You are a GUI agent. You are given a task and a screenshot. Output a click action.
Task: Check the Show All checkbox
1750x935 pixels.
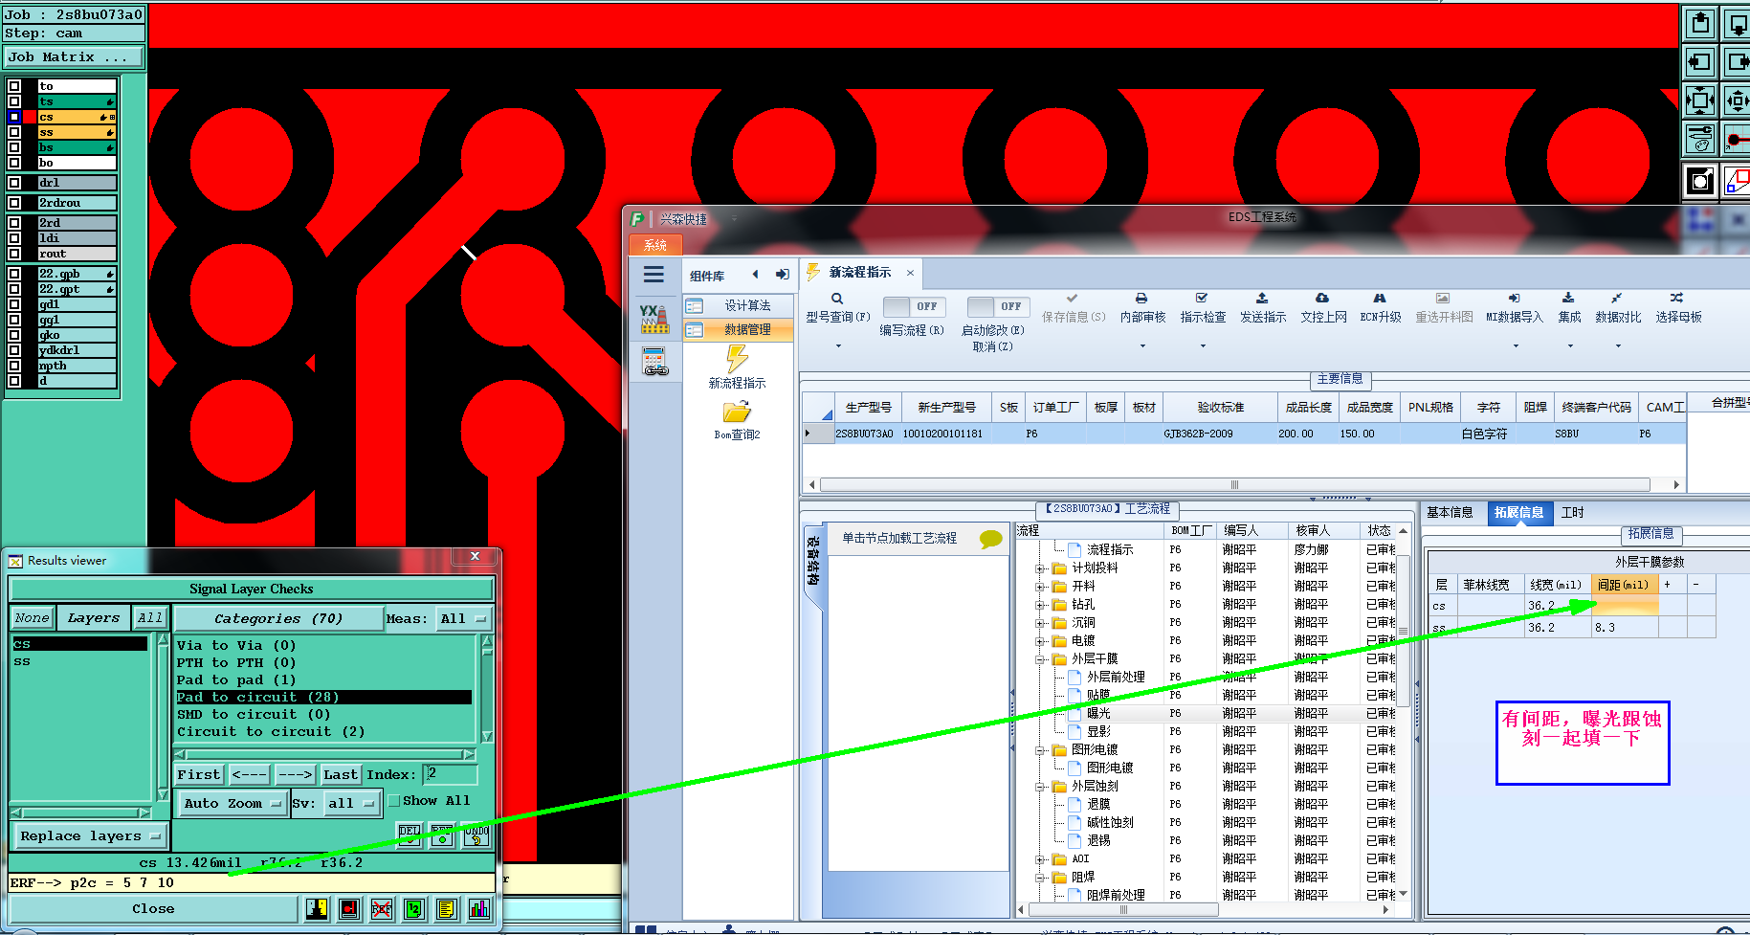pos(393,801)
